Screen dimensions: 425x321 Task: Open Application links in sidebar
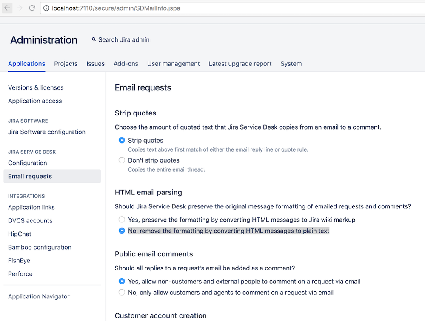point(31,208)
